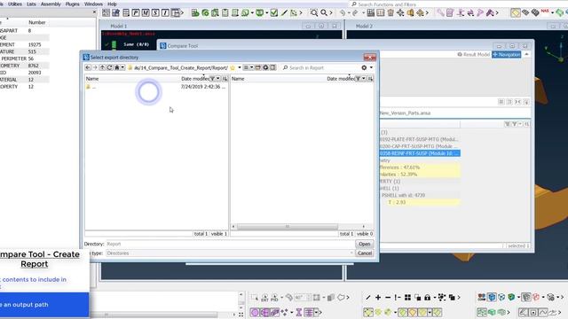Filter right pane file list

tap(359, 79)
